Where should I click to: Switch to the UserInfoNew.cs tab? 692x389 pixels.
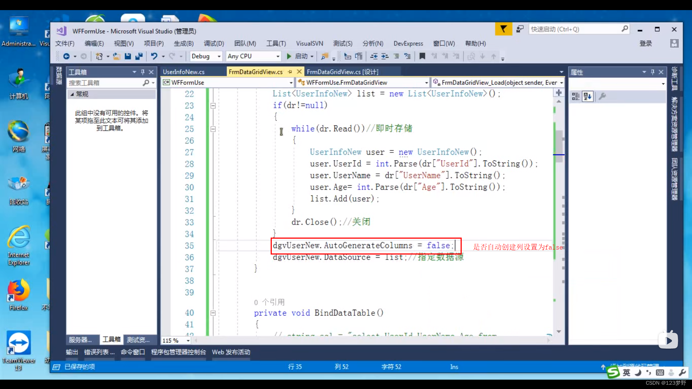[x=184, y=71]
